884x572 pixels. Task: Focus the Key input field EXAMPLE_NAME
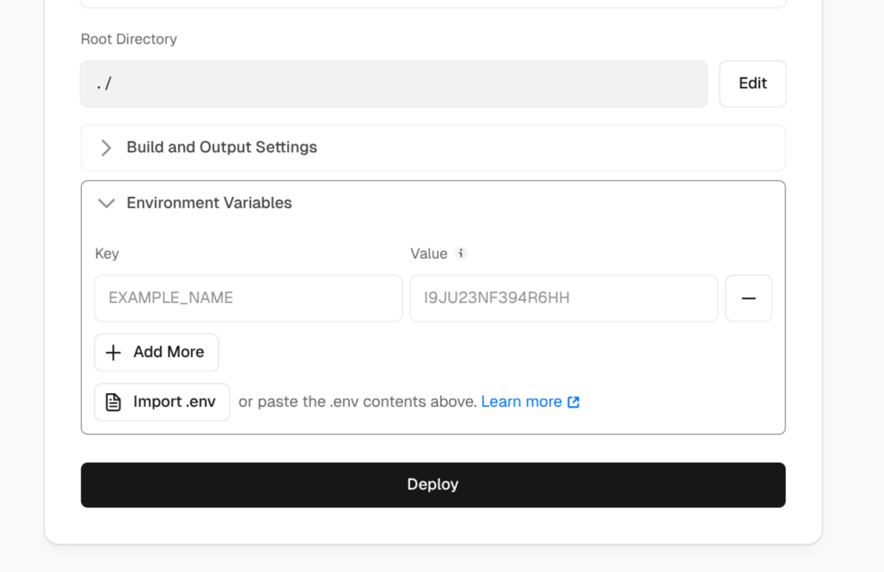tap(248, 298)
